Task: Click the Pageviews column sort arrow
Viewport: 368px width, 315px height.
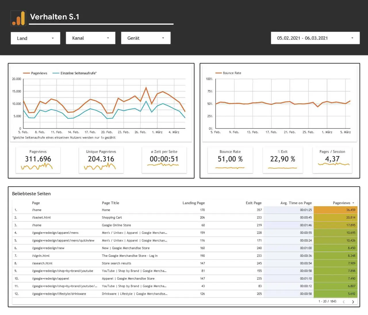Action: [x=353, y=203]
